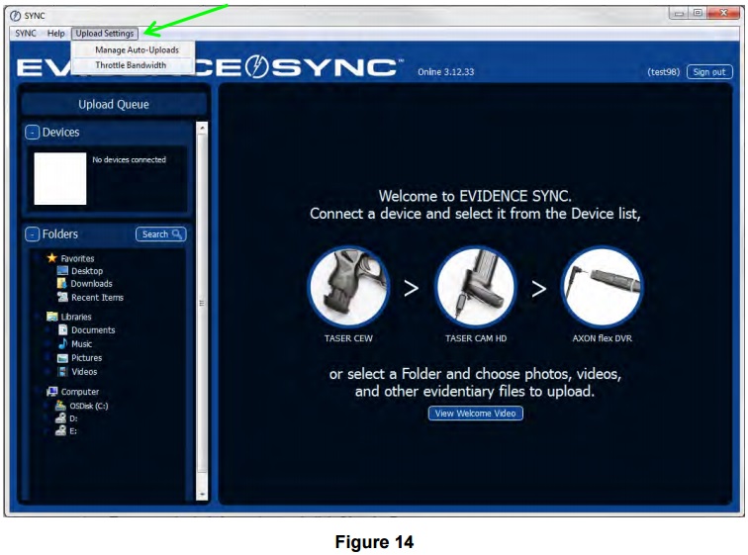Viewport: 748px width, 555px height.
Task: Open the Upload Queue panel
Action: 114,104
